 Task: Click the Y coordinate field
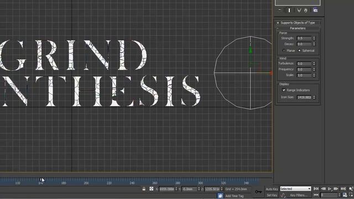tap(189, 189)
